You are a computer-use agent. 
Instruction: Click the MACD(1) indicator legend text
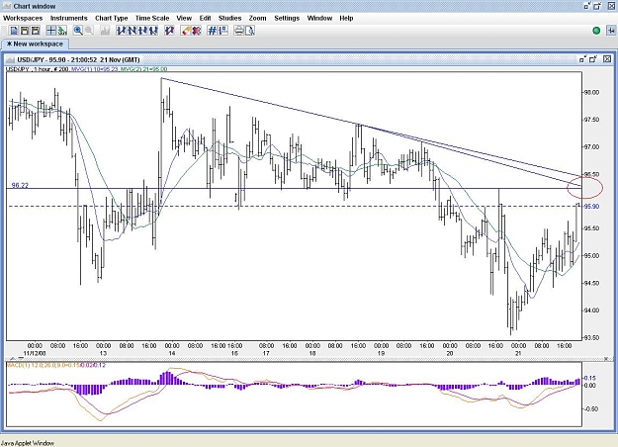click(56, 365)
